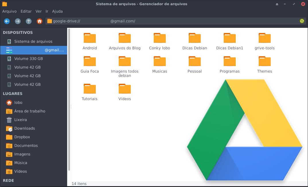Navigate back using the blue arrow icon

pos(7,21)
